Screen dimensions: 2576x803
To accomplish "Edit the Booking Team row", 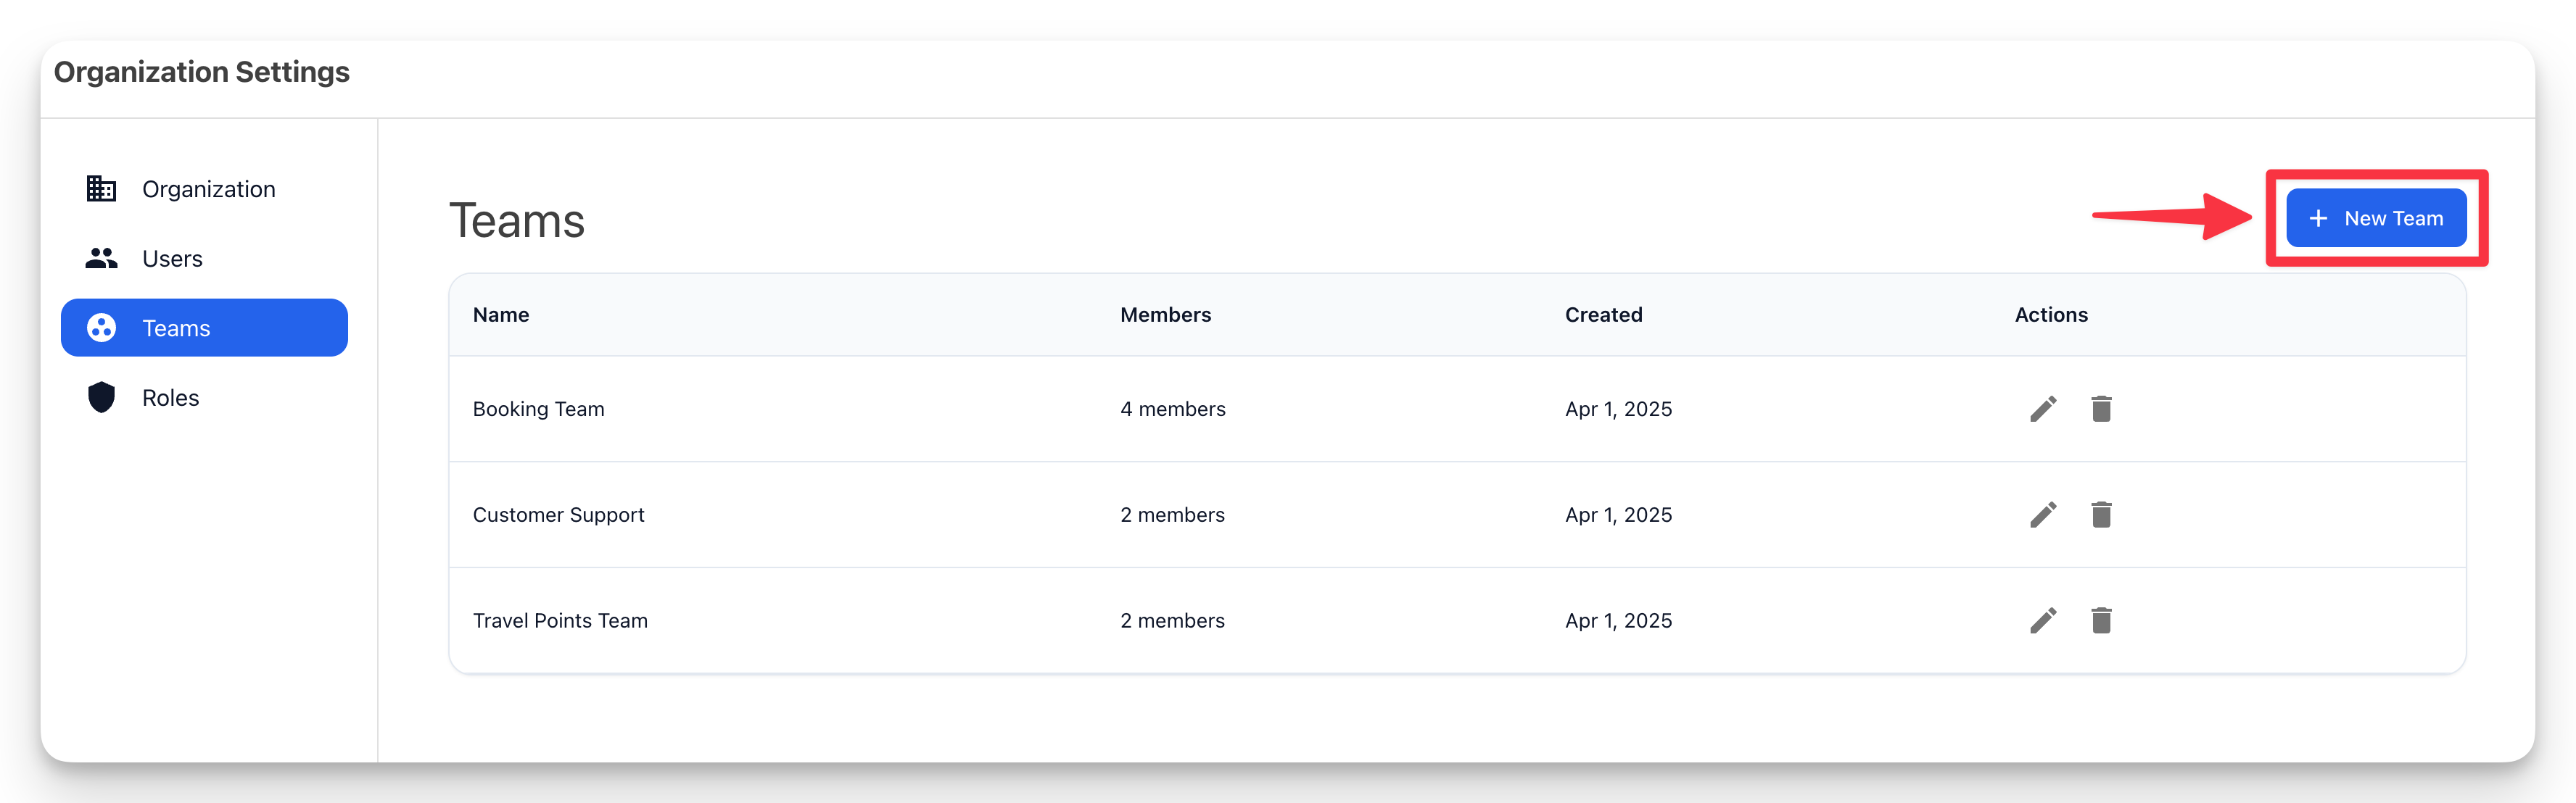I will [2043, 409].
